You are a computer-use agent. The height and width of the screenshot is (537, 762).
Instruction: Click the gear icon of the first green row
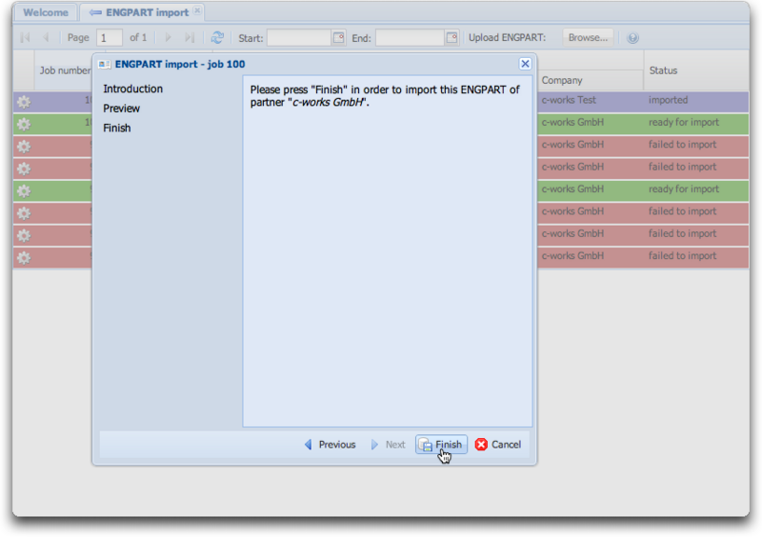click(24, 124)
